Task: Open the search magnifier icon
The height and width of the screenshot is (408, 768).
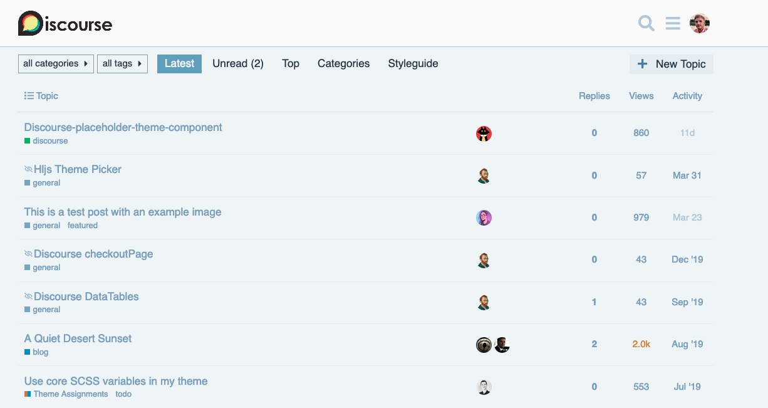Action: pos(646,24)
